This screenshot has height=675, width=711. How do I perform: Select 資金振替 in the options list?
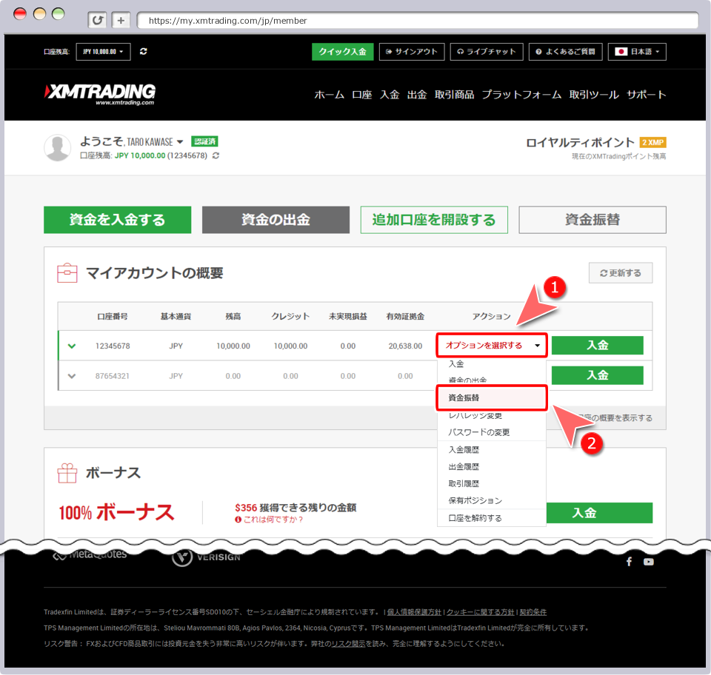(x=492, y=397)
